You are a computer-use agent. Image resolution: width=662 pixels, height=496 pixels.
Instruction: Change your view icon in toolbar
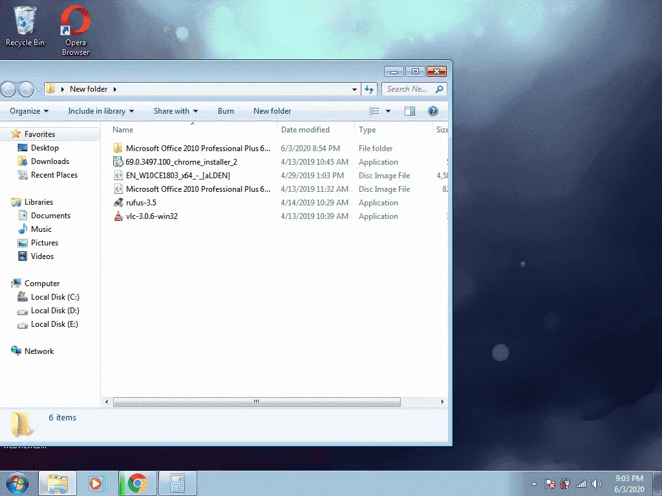pos(374,111)
